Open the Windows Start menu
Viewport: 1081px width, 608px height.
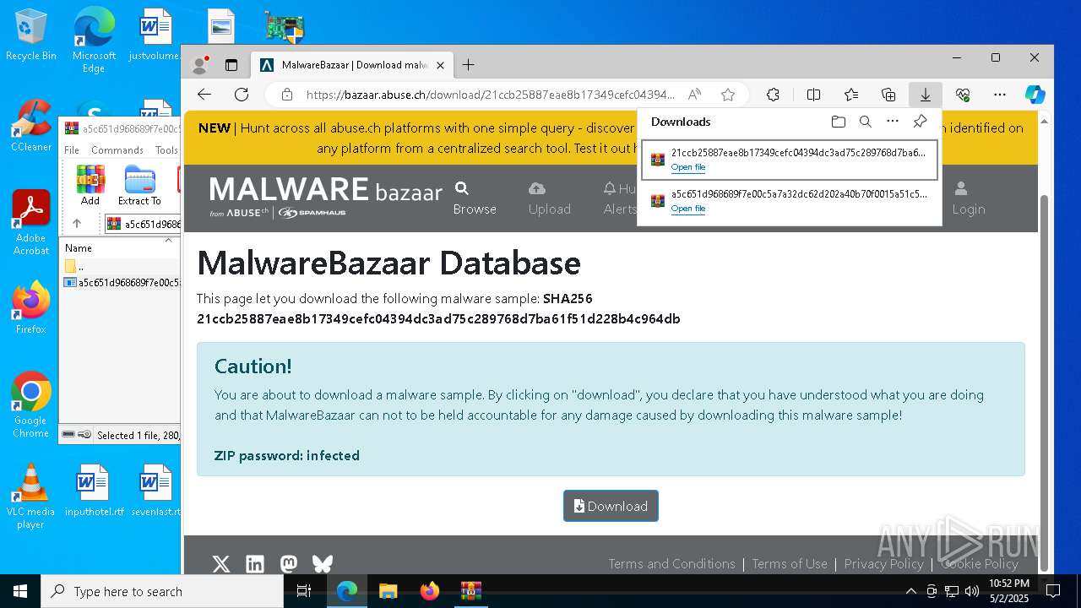coord(20,591)
